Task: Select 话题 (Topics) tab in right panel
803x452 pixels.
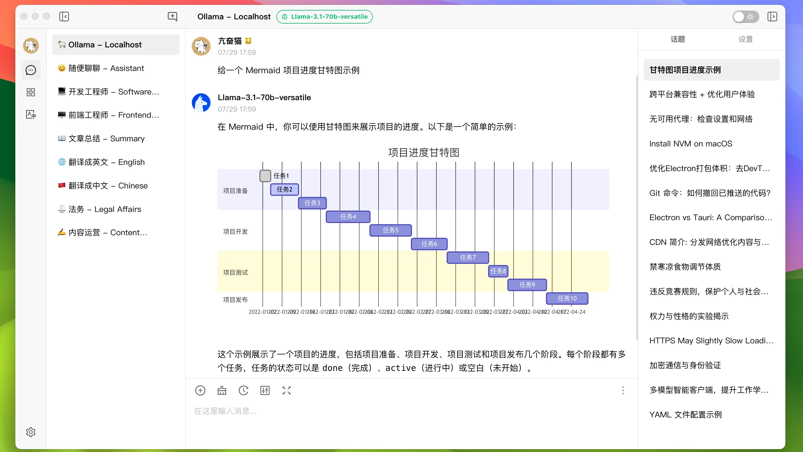Action: tap(678, 39)
